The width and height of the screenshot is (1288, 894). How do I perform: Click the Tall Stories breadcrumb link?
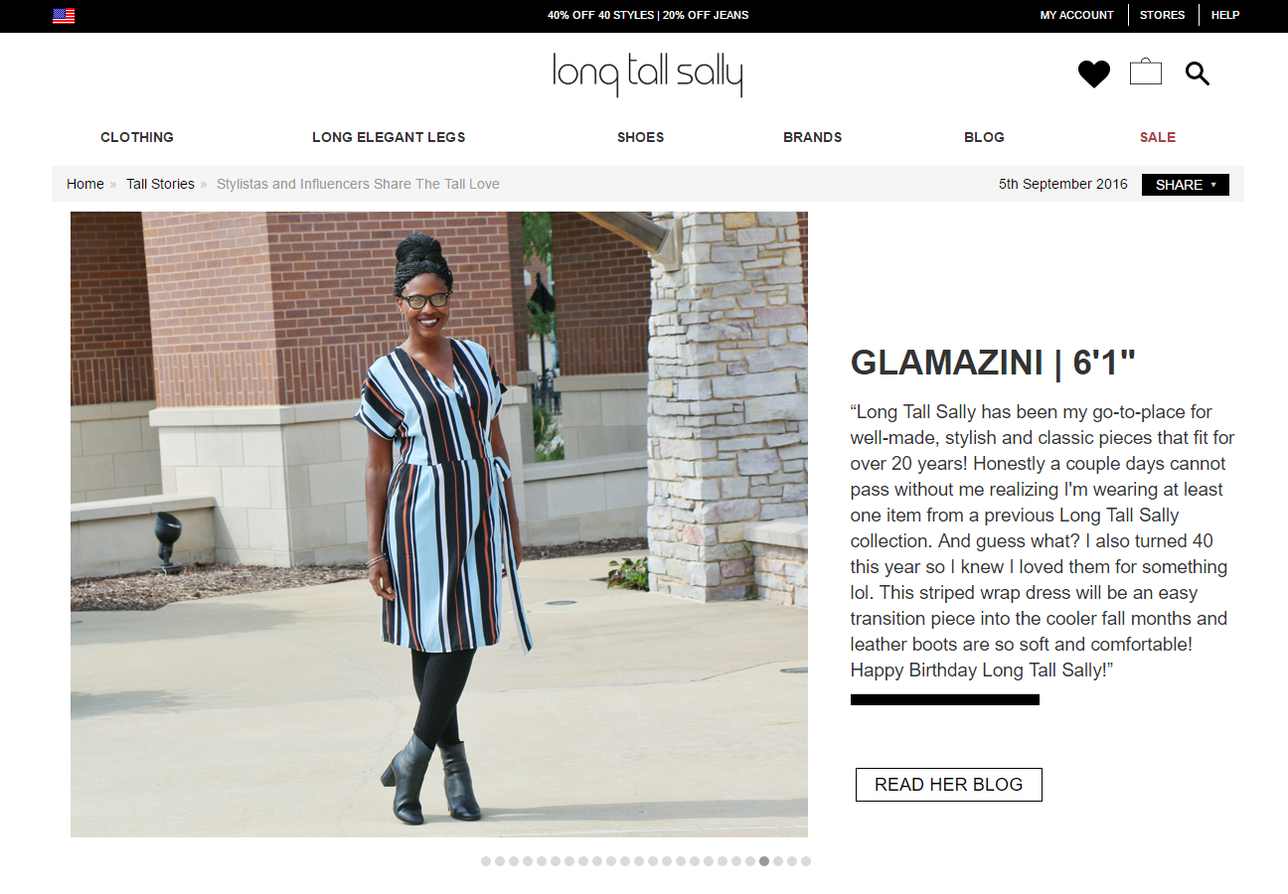click(160, 184)
